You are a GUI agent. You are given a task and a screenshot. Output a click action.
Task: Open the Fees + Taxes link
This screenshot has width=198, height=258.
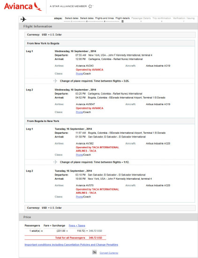pos(77,226)
